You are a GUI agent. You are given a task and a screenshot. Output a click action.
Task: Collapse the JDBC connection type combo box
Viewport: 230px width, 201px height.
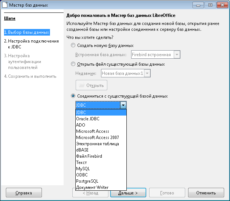[123, 105]
